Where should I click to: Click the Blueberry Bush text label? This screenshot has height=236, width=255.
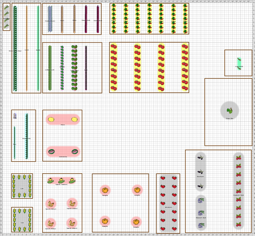click(x=201, y=218)
